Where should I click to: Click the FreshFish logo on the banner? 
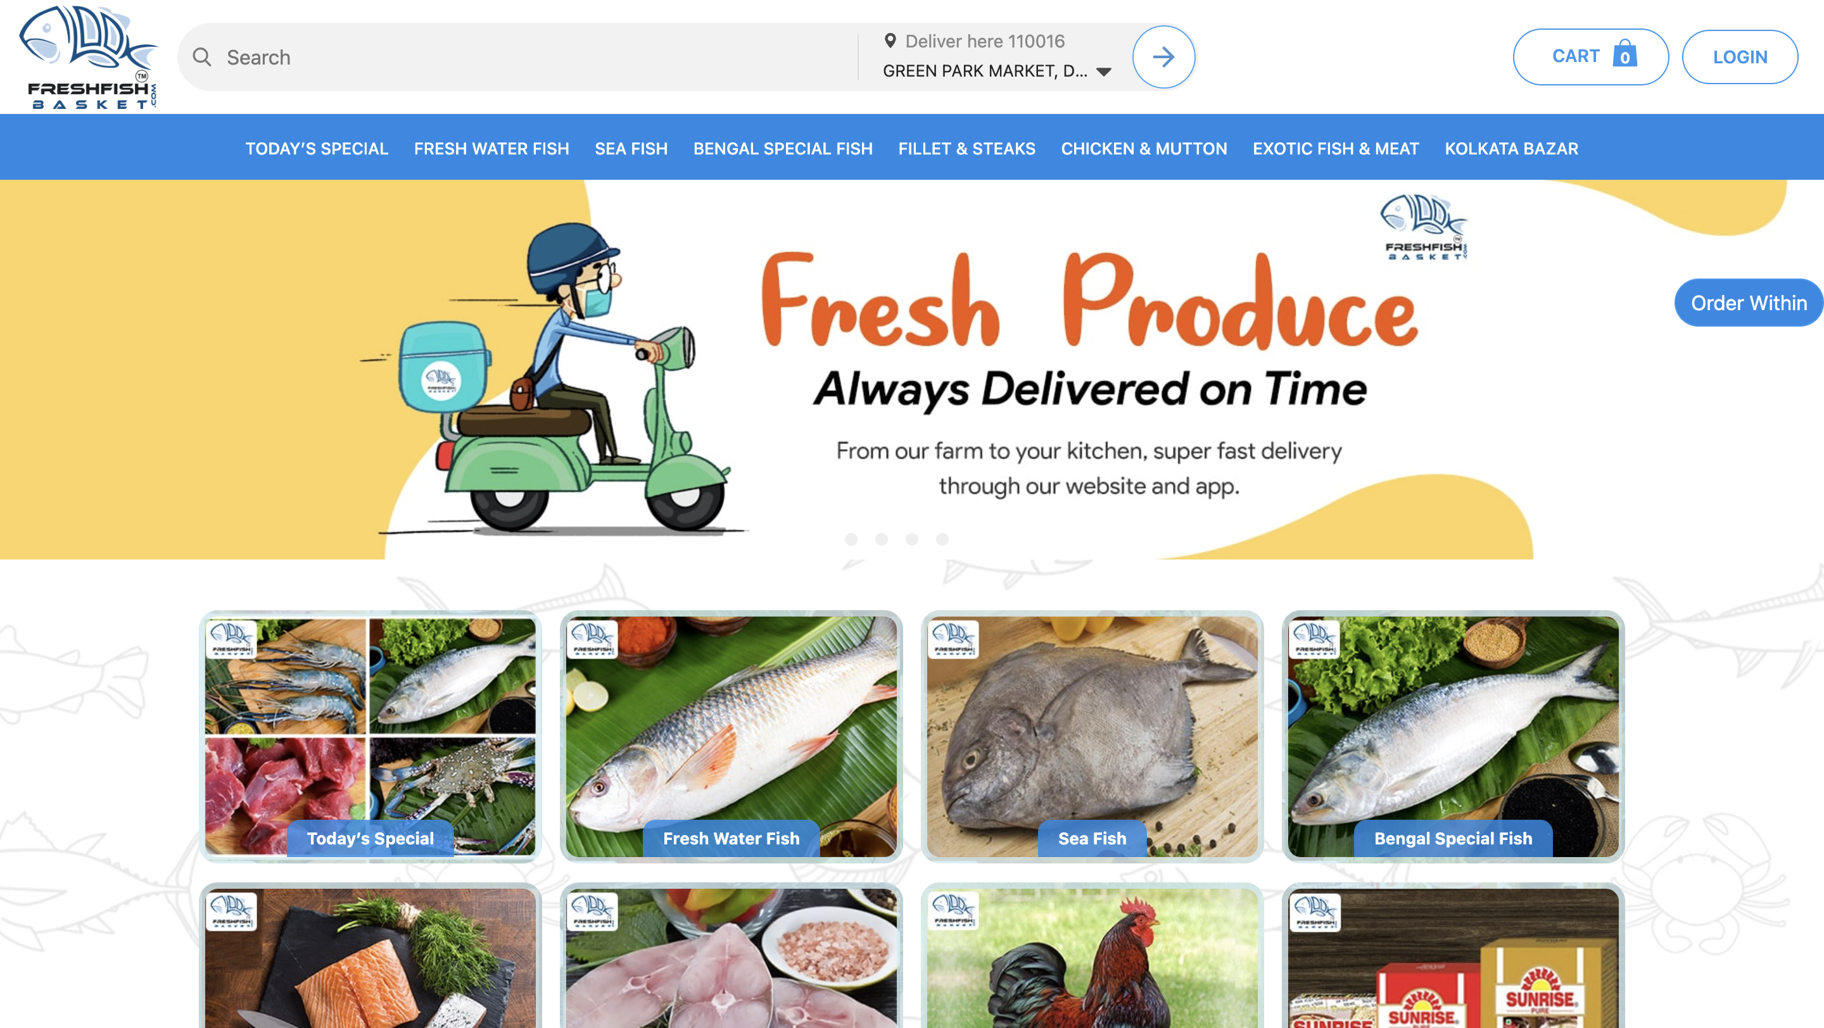[x=1424, y=227]
